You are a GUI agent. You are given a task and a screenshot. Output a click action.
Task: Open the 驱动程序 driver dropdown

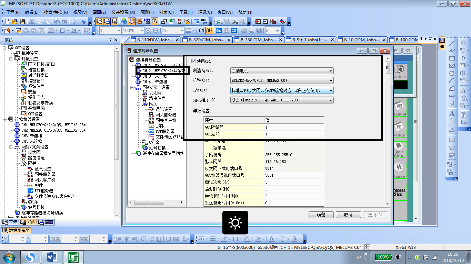coord(282,100)
